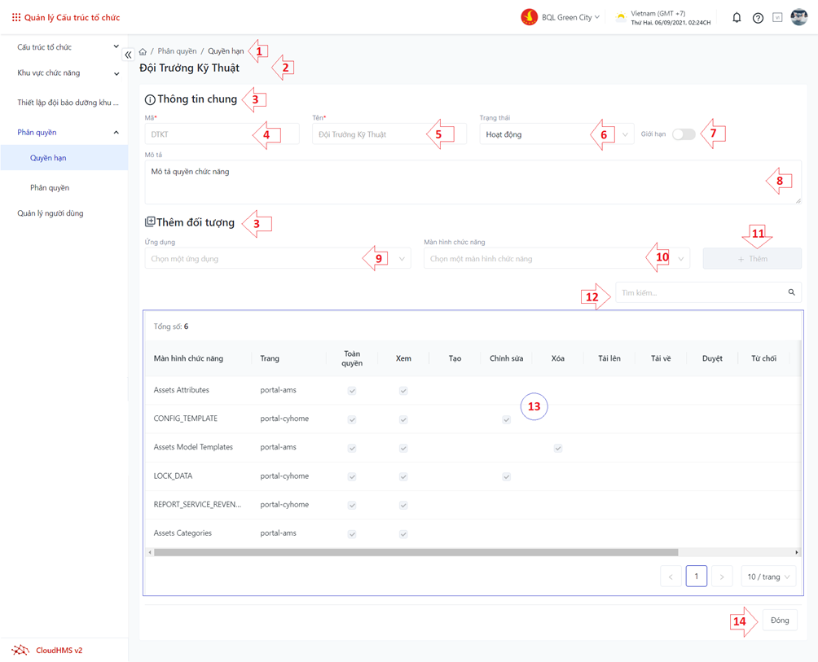Screen dimensions: 818x662
Task: Collapse sidebar with double-chevron icon
Action: 128,55
